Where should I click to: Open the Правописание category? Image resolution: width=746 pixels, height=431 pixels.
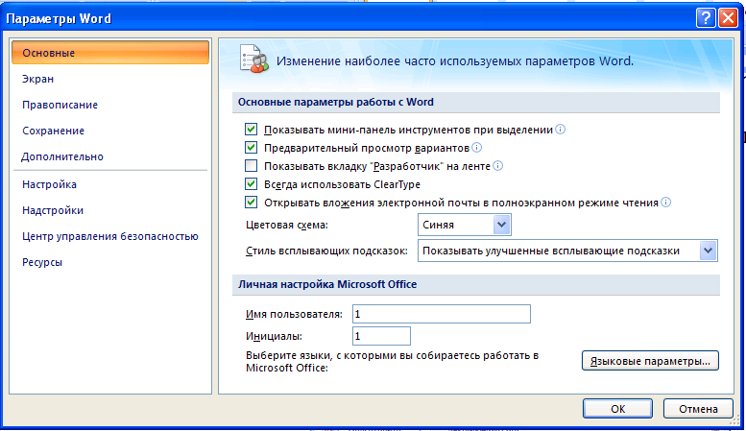[110, 105]
